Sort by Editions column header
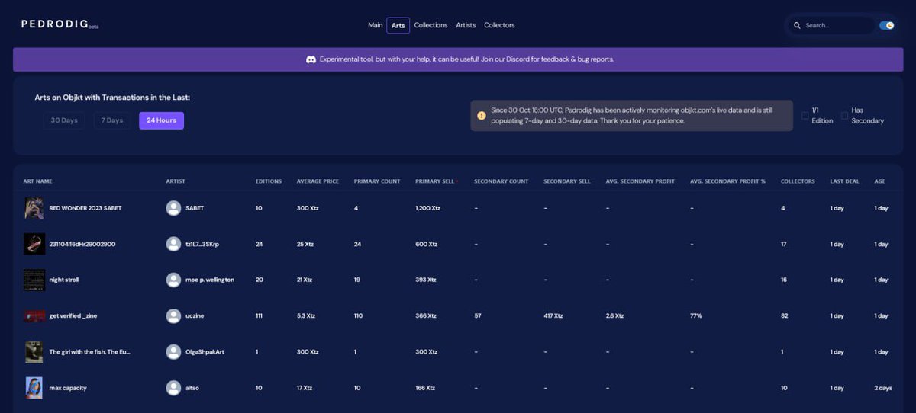This screenshot has width=916, height=413. point(269,181)
